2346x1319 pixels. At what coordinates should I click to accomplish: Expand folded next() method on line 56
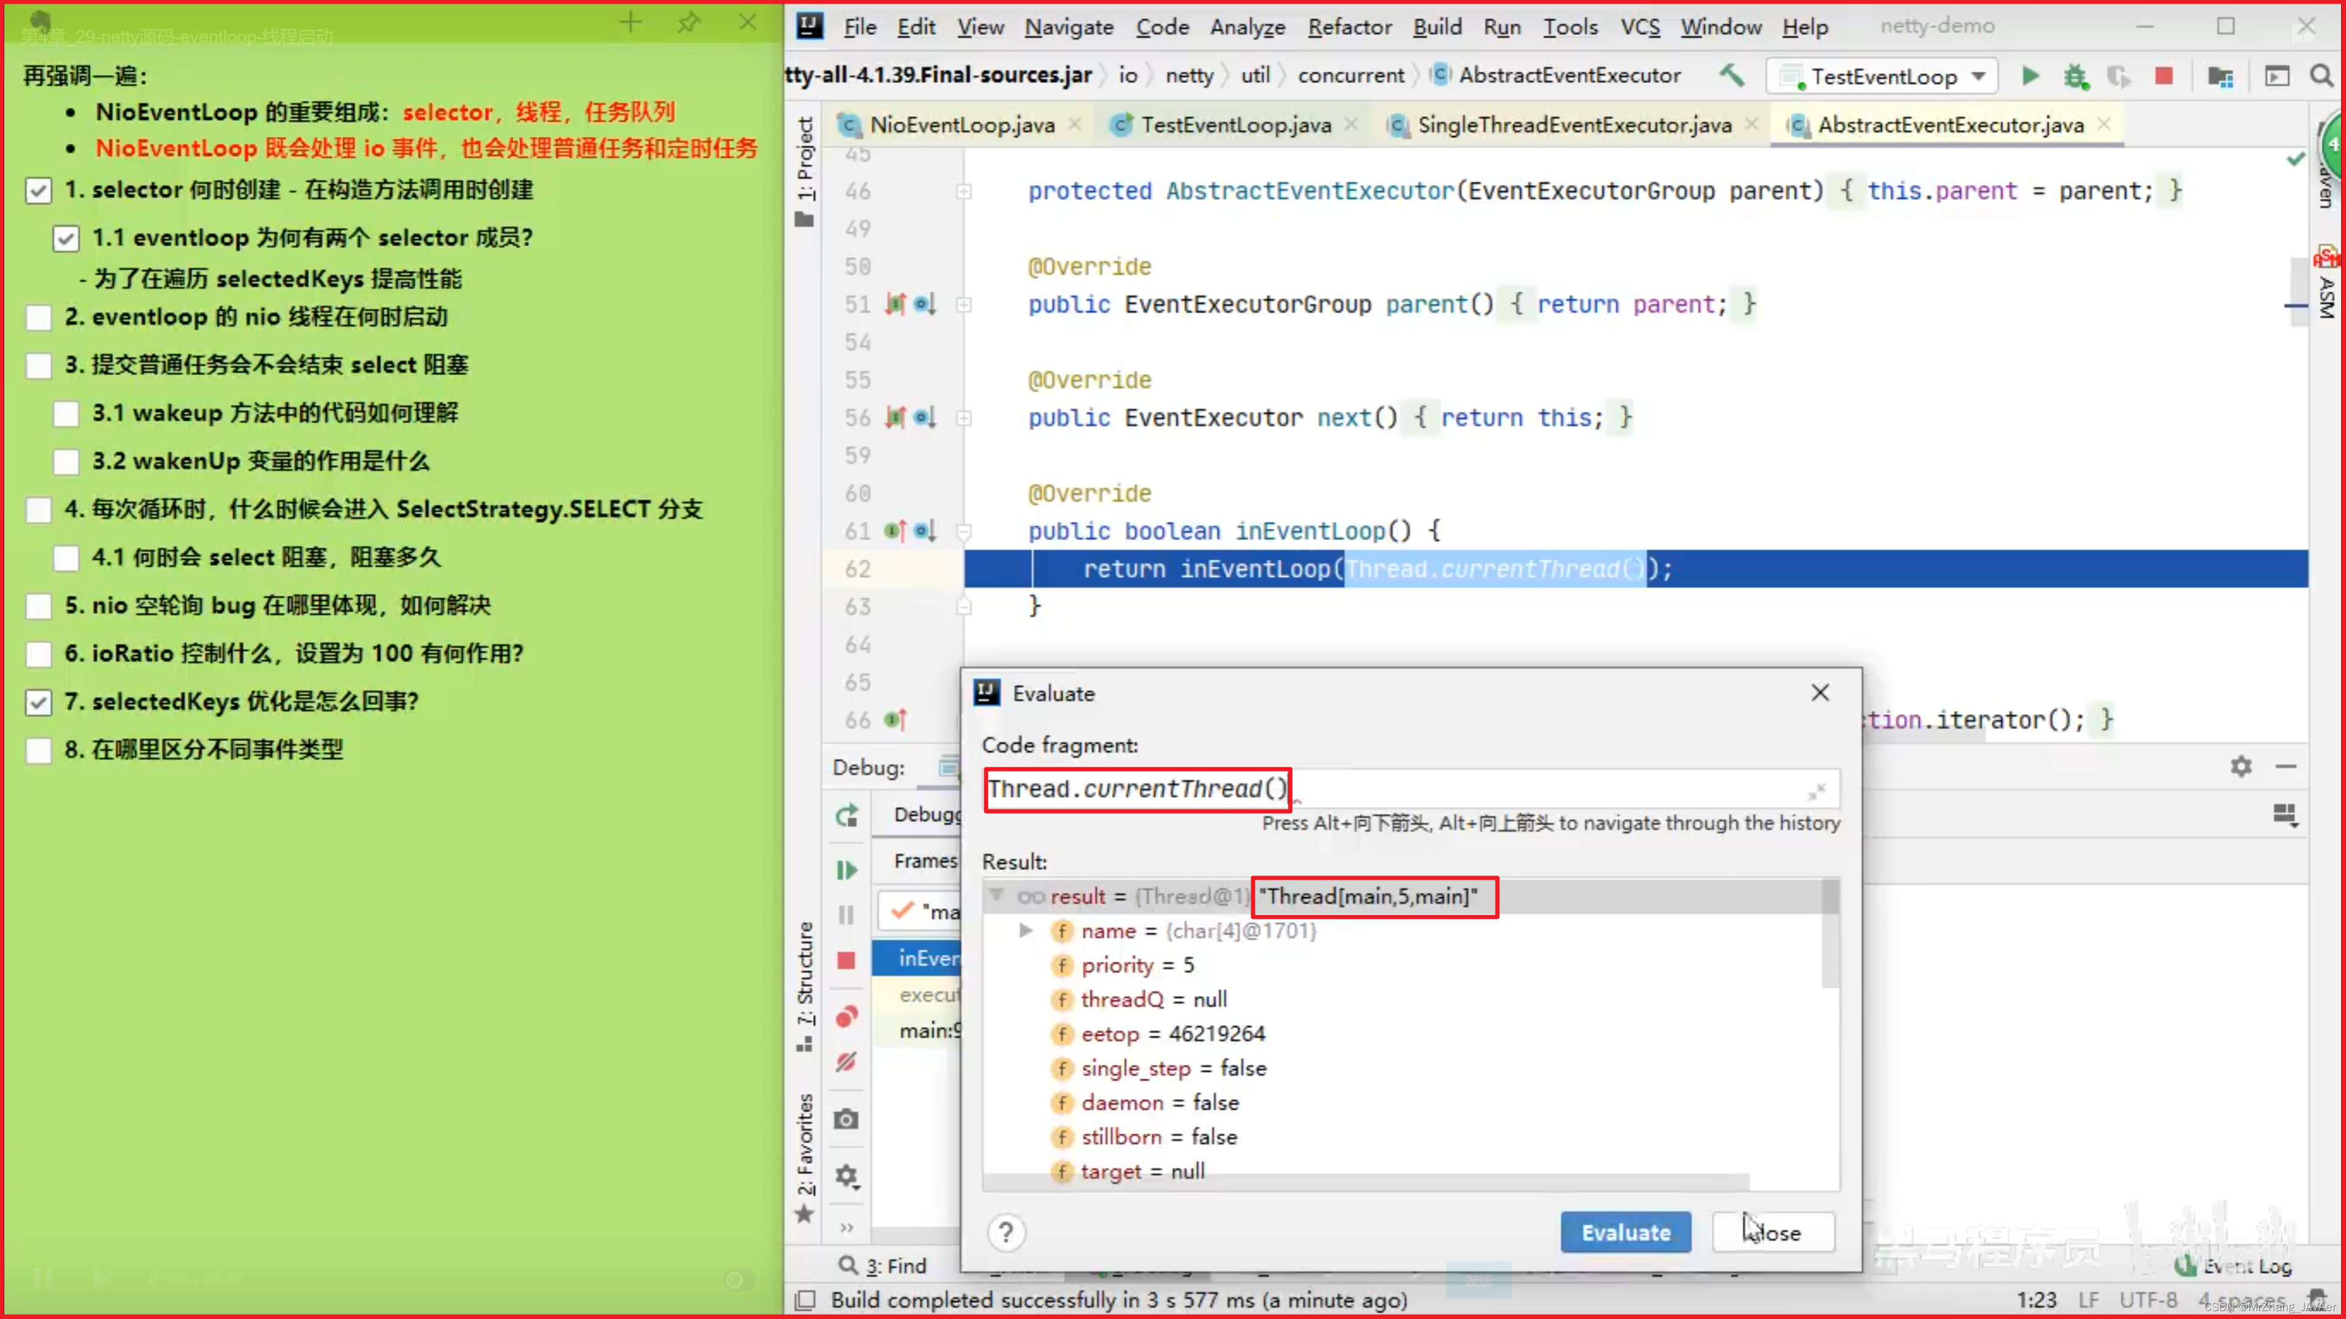(963, 418)
